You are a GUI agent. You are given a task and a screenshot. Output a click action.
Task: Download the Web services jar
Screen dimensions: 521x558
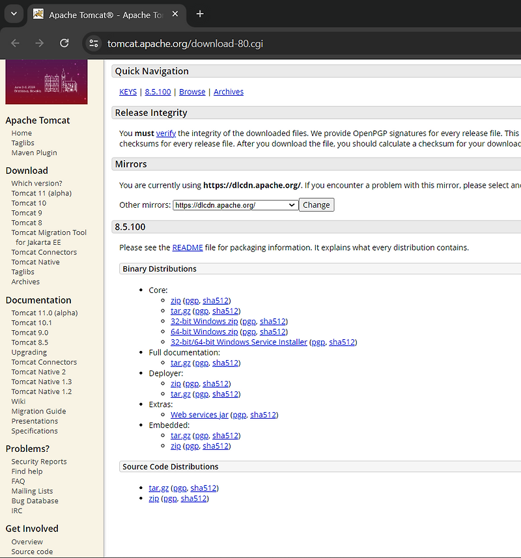[199, 415]
